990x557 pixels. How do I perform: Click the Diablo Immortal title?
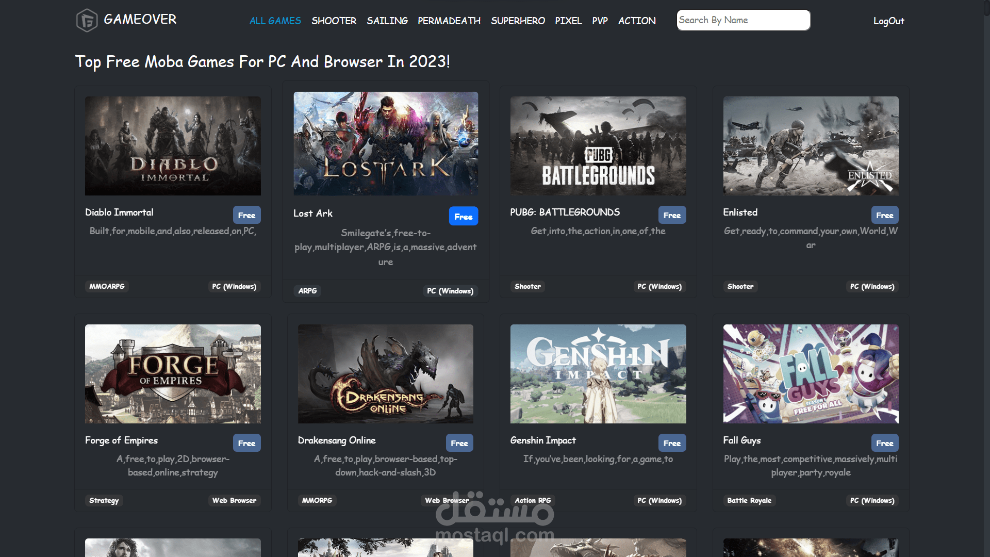pos(119,212)
